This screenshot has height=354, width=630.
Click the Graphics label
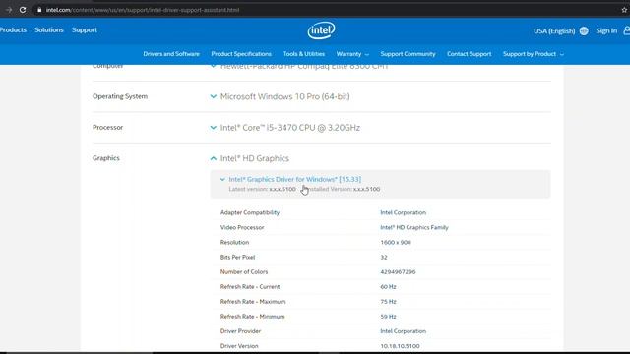pos(106,158)
